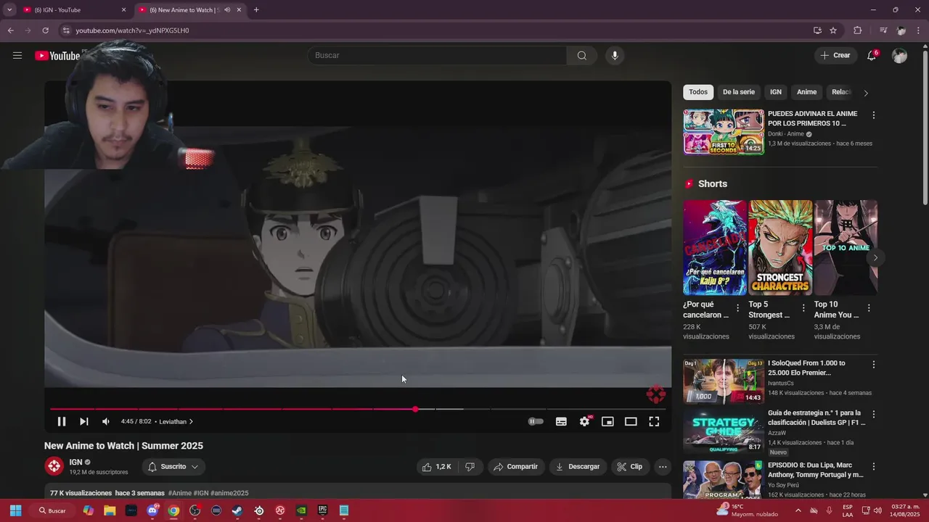
Task: Open options for the Top 5 Strongest short
Action: pyautogui.click(x=803, y=308)
